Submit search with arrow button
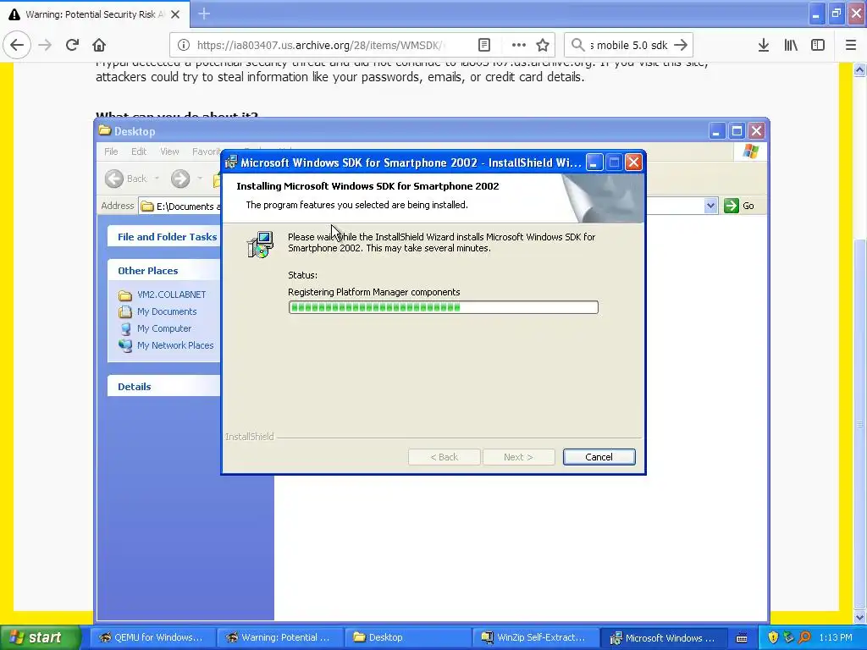The height and width of the screenshot is (650, 867). click(x=681, y=45)
